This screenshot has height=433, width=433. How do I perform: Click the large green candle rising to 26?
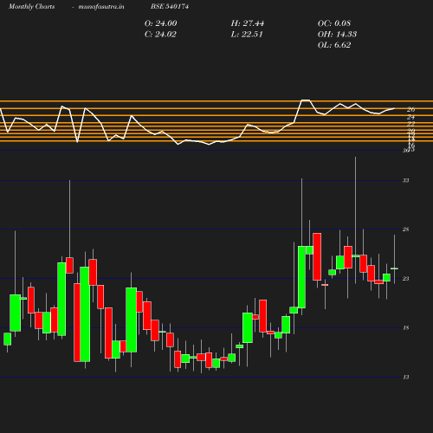[301, 277]
